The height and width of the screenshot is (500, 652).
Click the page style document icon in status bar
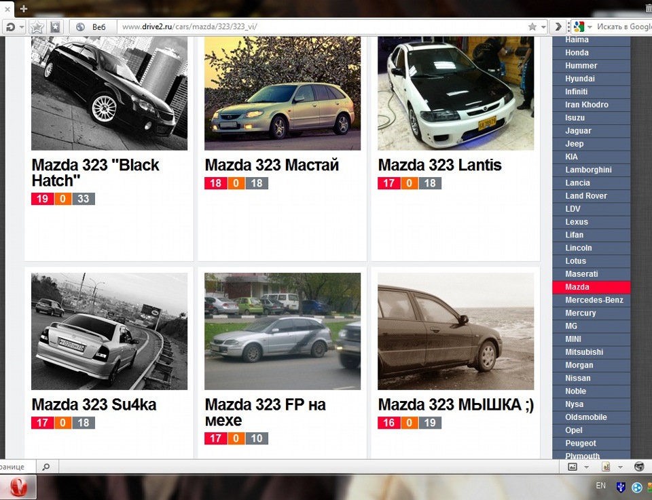pos(606,467)
